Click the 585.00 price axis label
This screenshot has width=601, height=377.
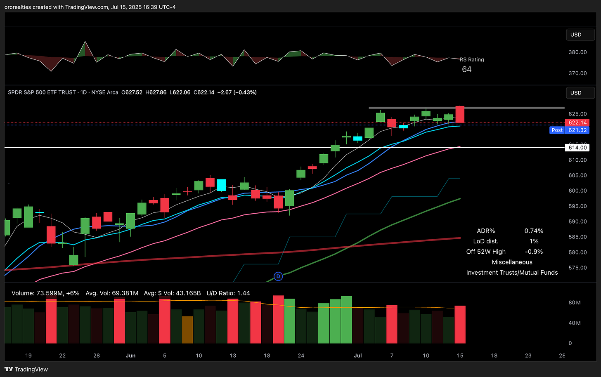point(577,237)
